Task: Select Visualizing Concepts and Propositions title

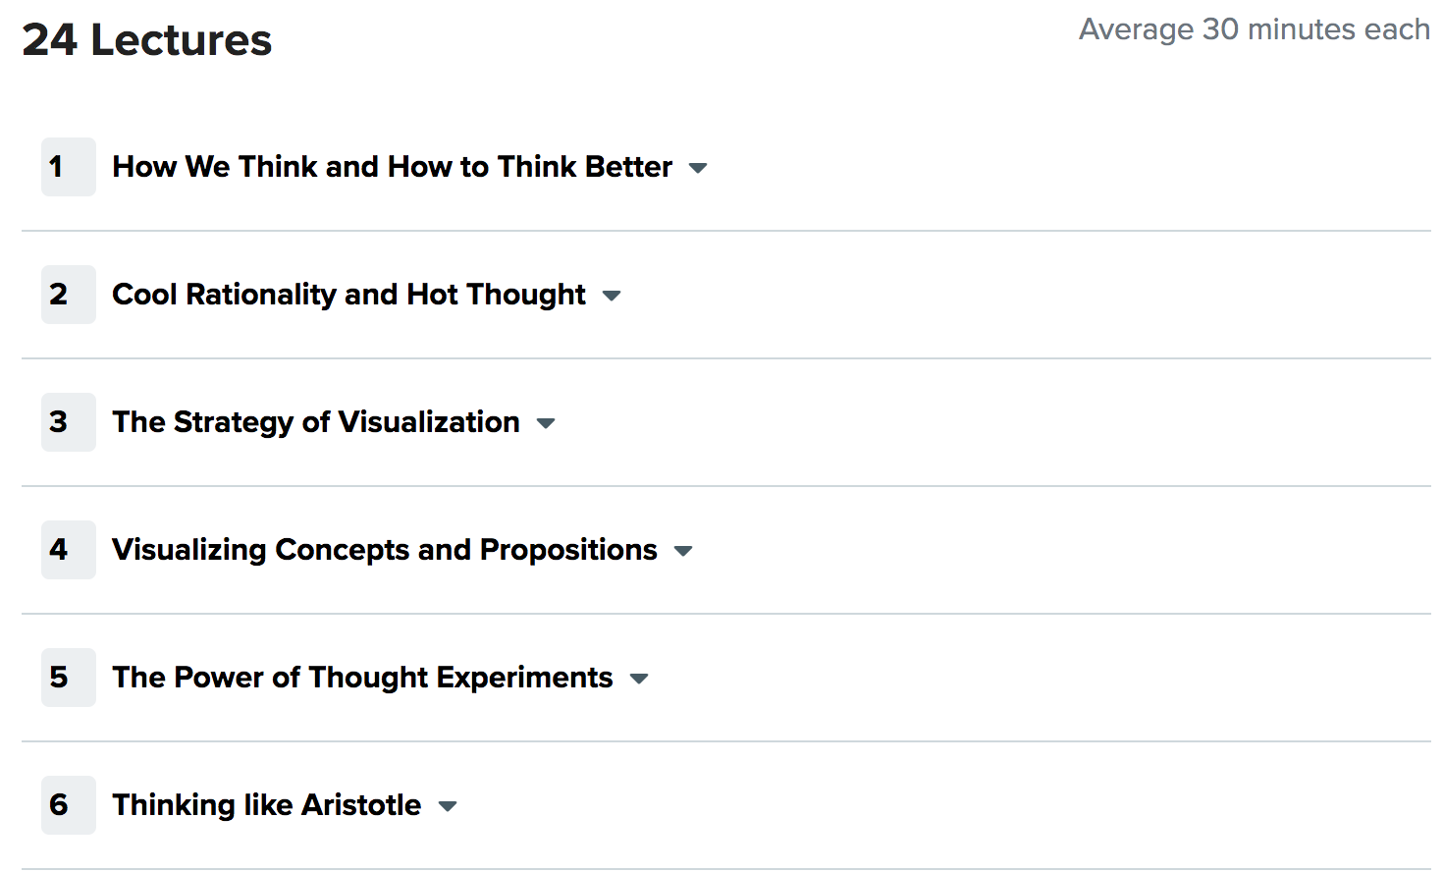Action: coord(385,550)
